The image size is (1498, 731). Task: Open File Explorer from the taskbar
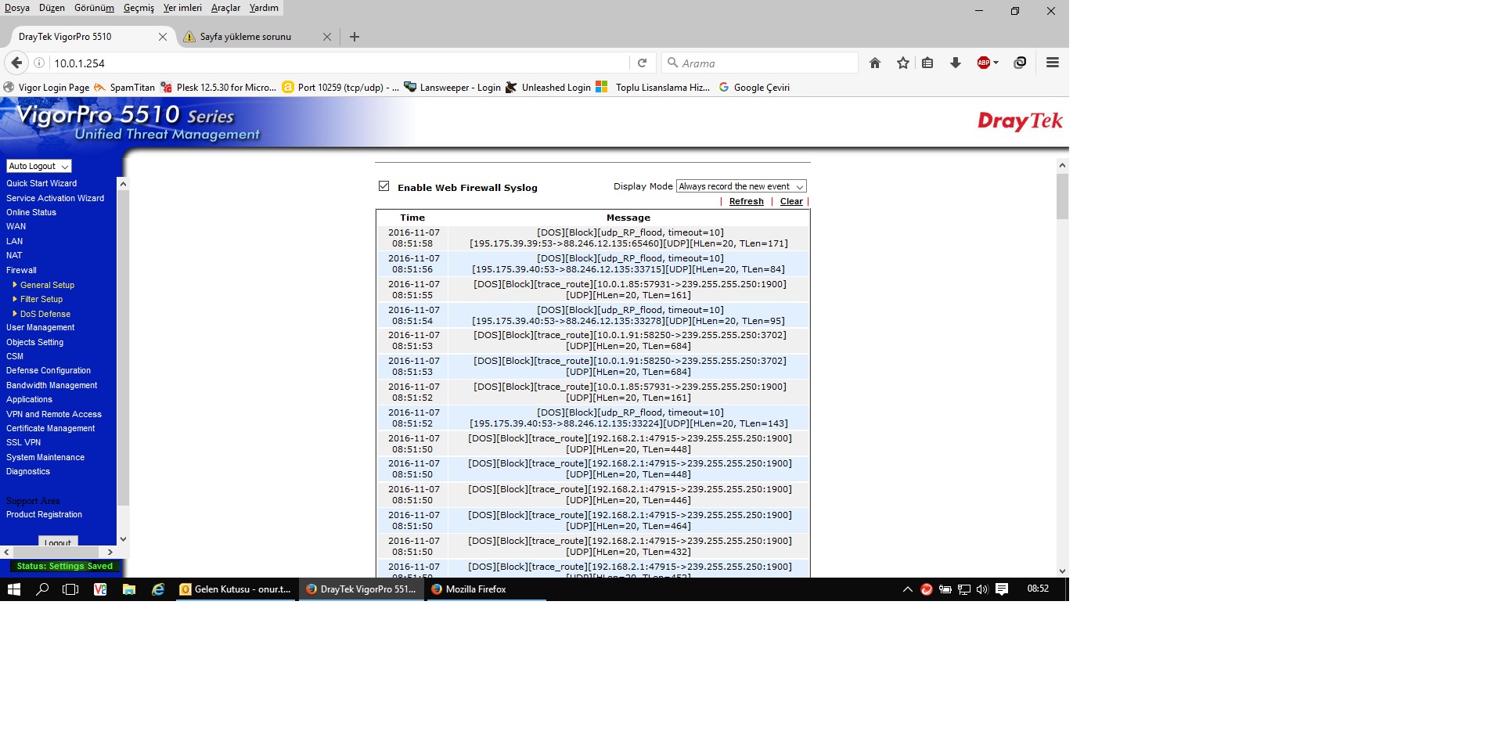(x=129, y=589)
